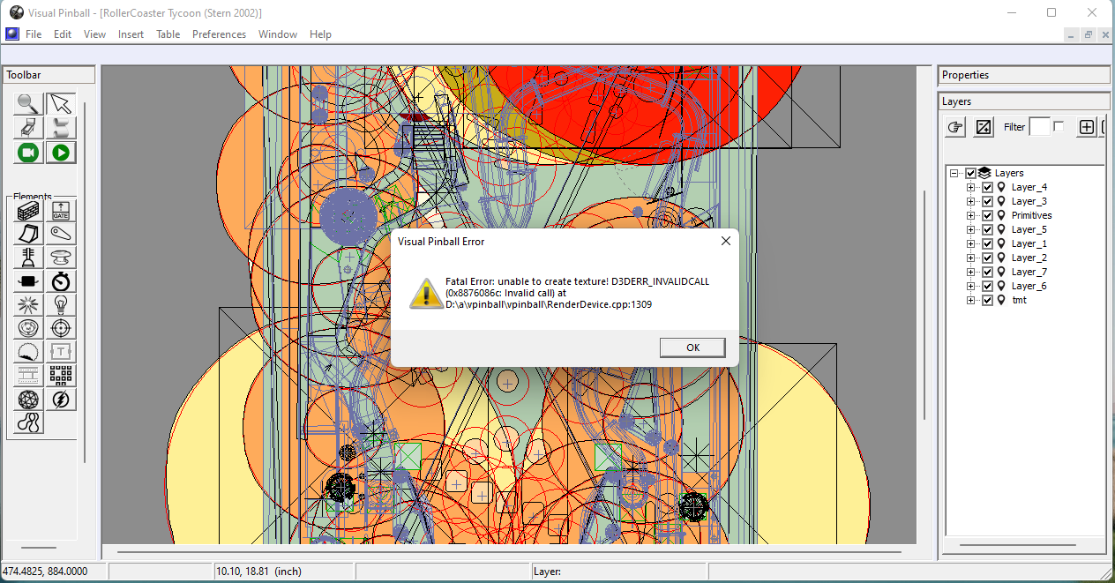Click the hand assign-to-layer icon
Image resolution: width=1115 pixels, height=583 pixels.
(x=955, y=127)
